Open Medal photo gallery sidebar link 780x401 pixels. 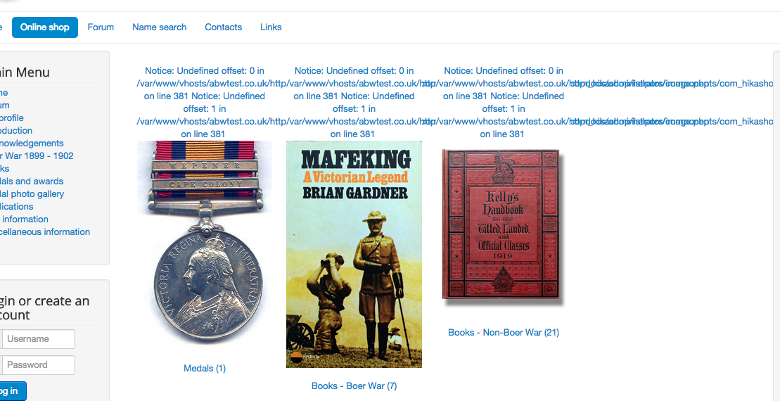pyautogui.click(x=32, y=194)
